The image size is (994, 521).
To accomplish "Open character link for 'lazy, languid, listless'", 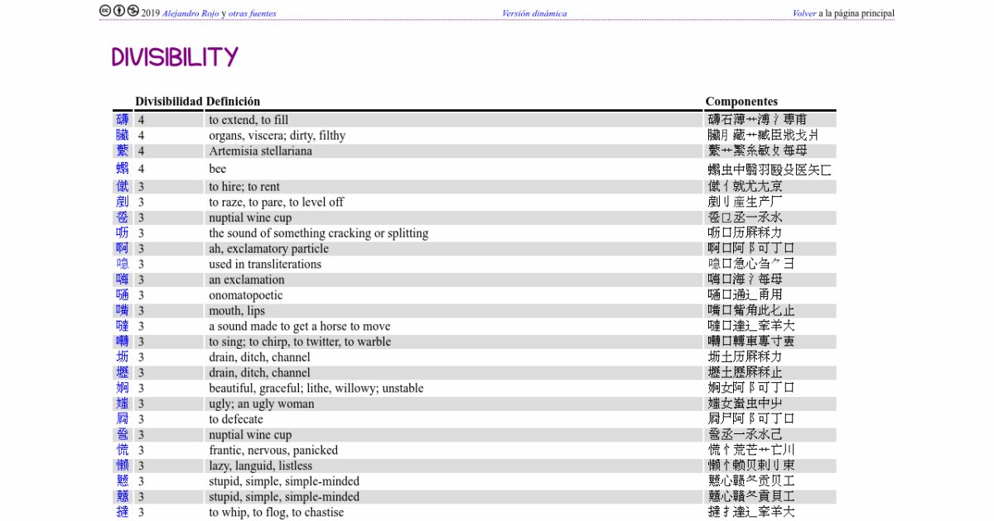I will (123, 466).
